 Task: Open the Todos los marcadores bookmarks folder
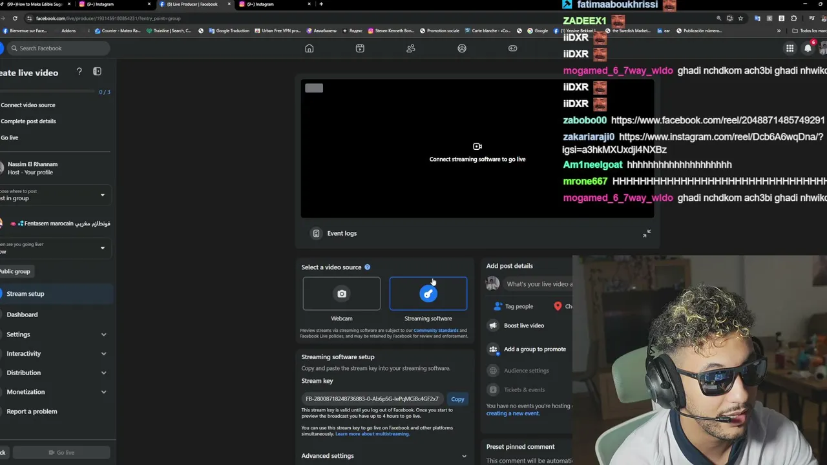tap(809, 31)
